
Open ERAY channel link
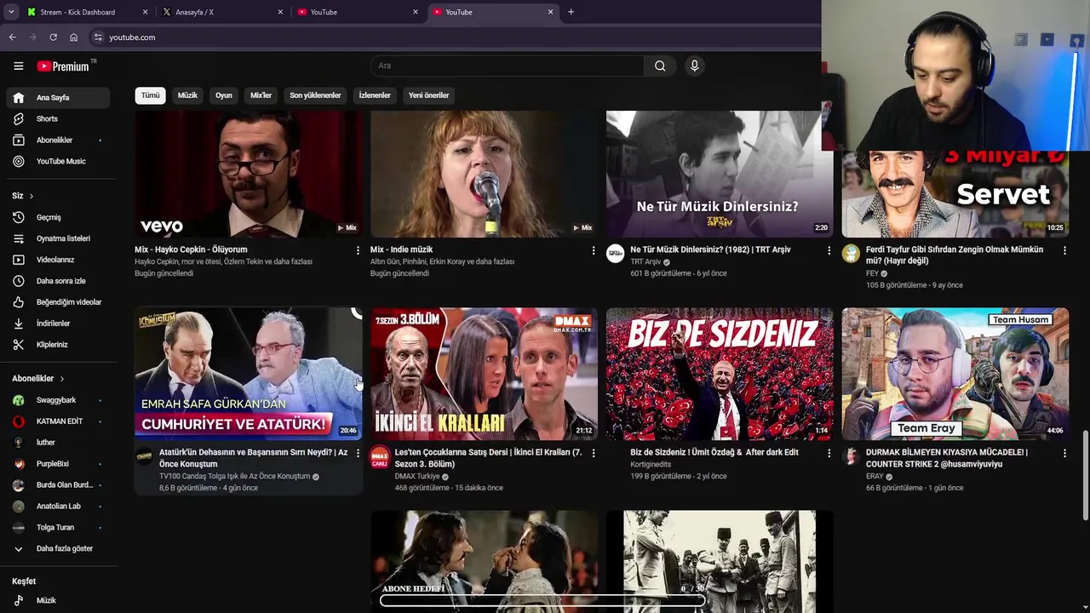coord(875,477)
